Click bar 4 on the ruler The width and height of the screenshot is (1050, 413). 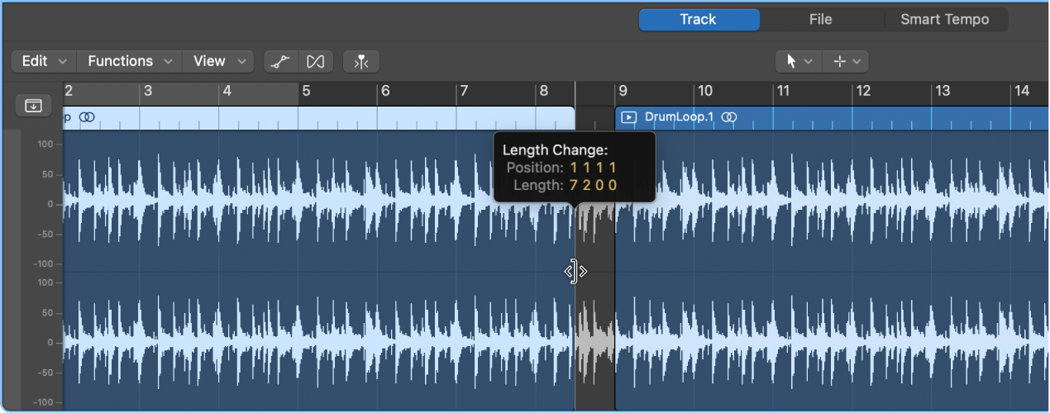pyautogui.click(x=227, y=91)
